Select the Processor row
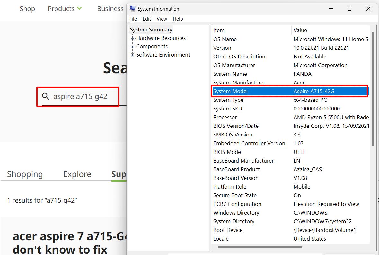 [x=291, y=117]
